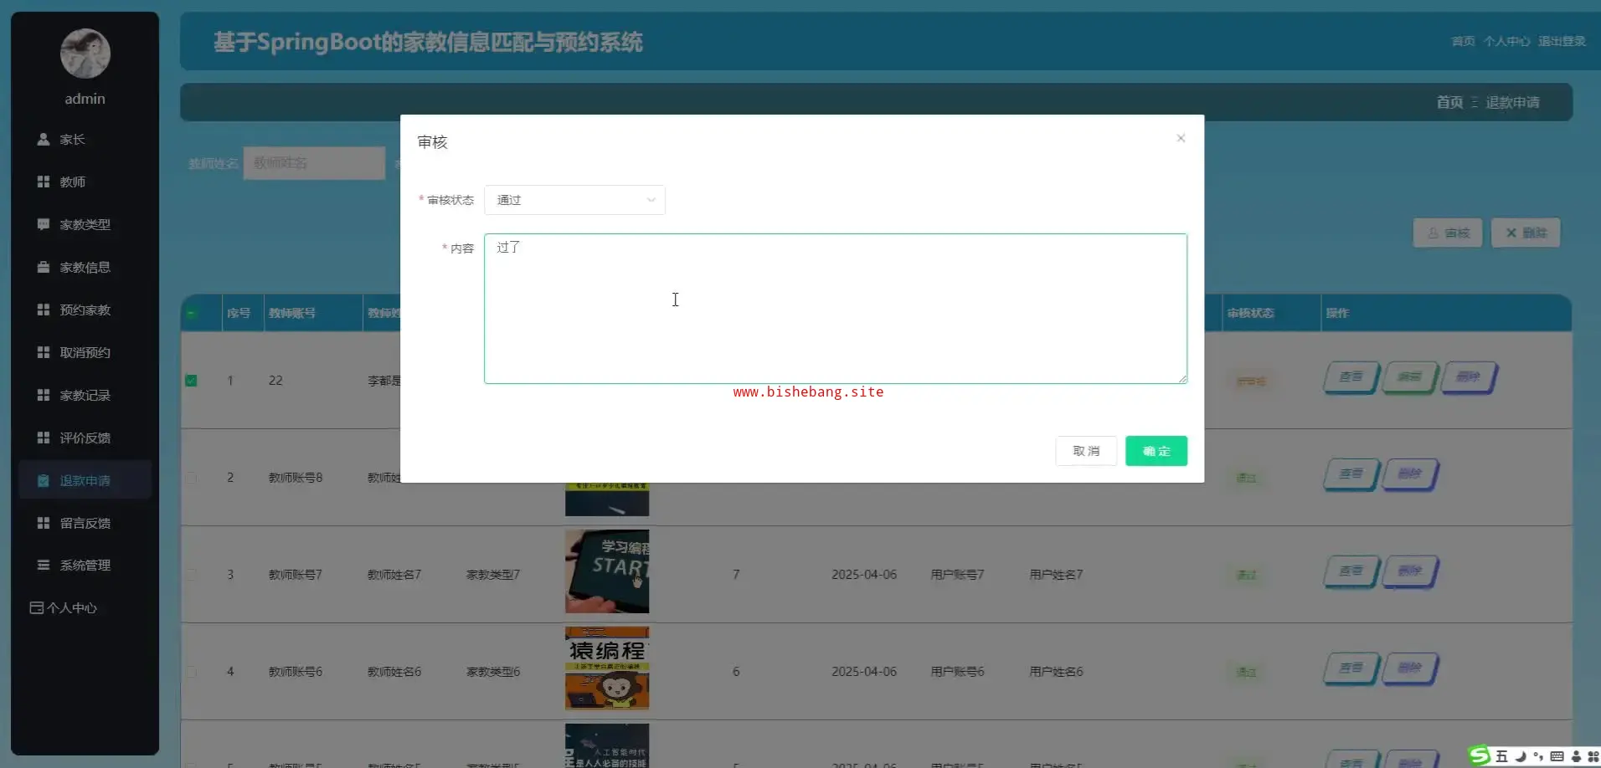The width and height of the screenshot is (1601, 768).
Task: Open the 评价反馈 sidebar menu item
Action: coord(85,438)
